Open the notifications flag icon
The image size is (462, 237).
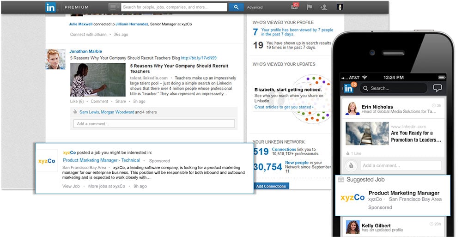pyautogui.click(x=310, y=7)
